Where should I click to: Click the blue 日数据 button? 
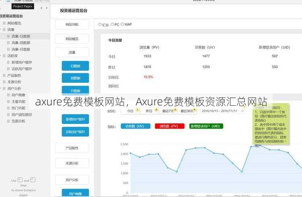[x=75, y=66]
